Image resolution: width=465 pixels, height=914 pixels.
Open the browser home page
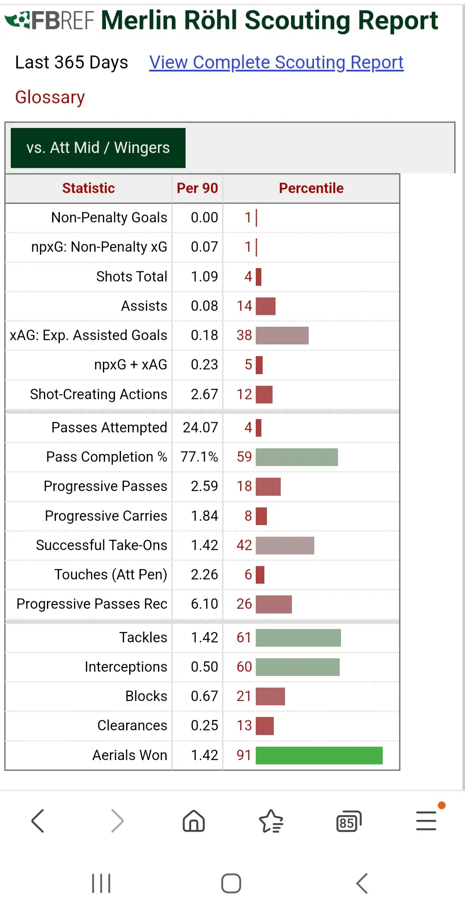tap(194, 820)
